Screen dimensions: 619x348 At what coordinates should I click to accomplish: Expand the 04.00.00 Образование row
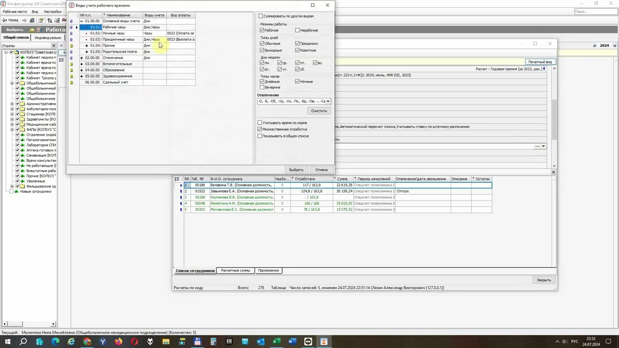pos(81,70)
